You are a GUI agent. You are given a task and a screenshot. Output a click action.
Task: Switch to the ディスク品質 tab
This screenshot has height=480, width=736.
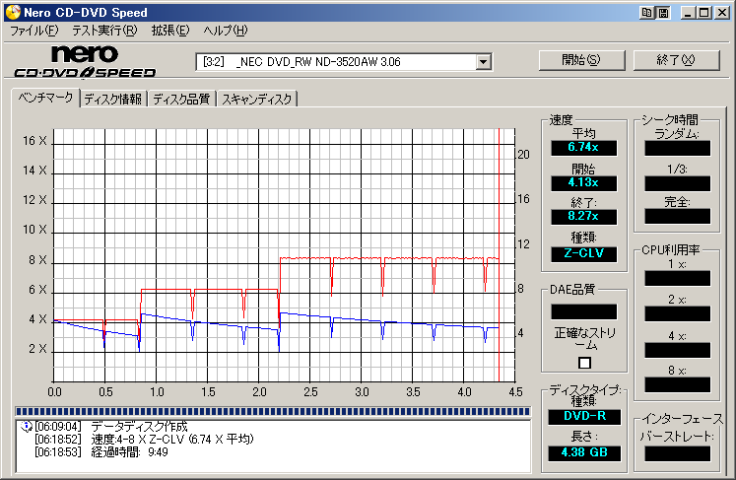181,99
